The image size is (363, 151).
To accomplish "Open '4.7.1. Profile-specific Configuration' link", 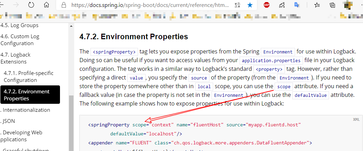I will tap(29, 77).
